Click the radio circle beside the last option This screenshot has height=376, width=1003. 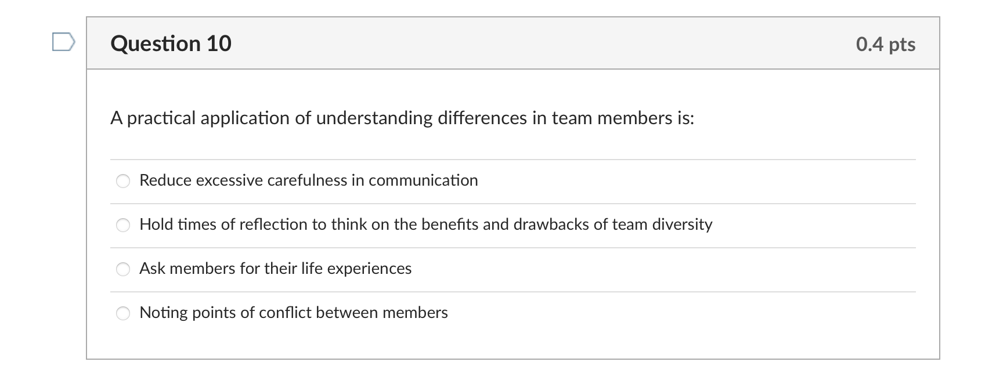123,313
